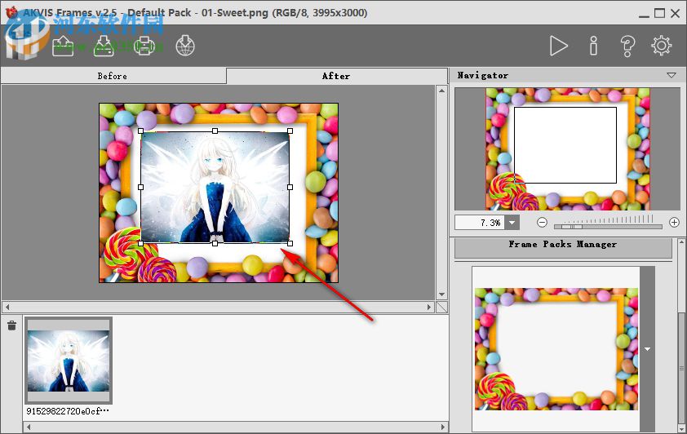
Task: Open Help with the question mark icon
Action: click(627, 46)
